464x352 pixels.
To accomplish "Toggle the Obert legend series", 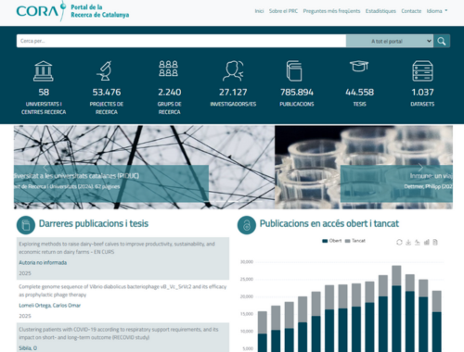I will click(332, 241).
